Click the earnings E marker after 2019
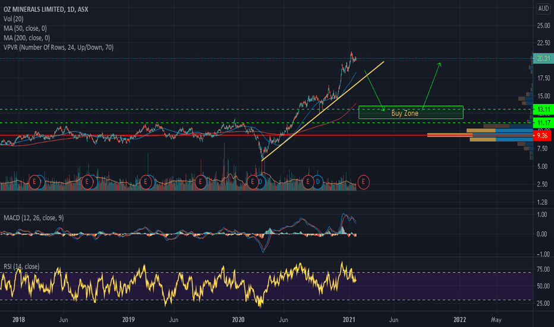554x327 pixels. point(146,182)
